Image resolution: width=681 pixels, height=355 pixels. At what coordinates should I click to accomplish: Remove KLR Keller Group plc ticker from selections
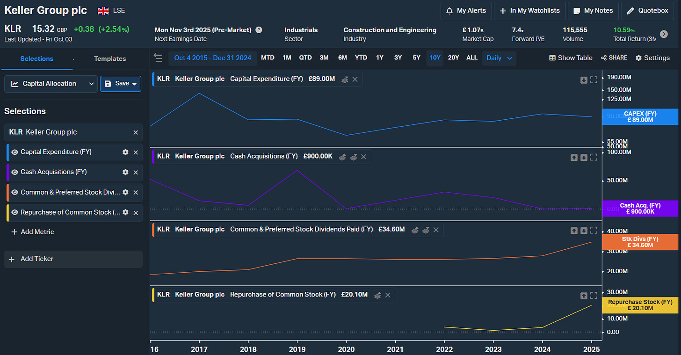(136, 132)
